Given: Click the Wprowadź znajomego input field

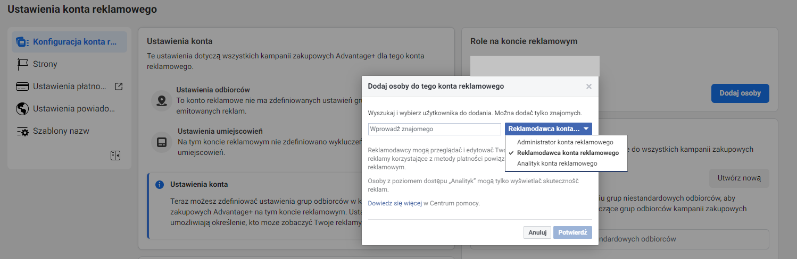Looking at the screenshot, I should pyautogui.click(x=434, y=129).
